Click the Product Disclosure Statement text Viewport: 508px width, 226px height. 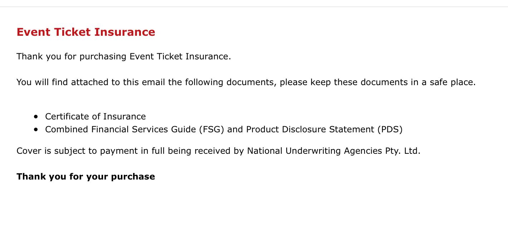pos(310,129)
